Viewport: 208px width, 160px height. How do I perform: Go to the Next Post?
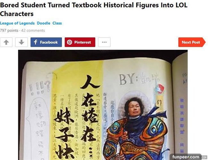click(192, 42)
